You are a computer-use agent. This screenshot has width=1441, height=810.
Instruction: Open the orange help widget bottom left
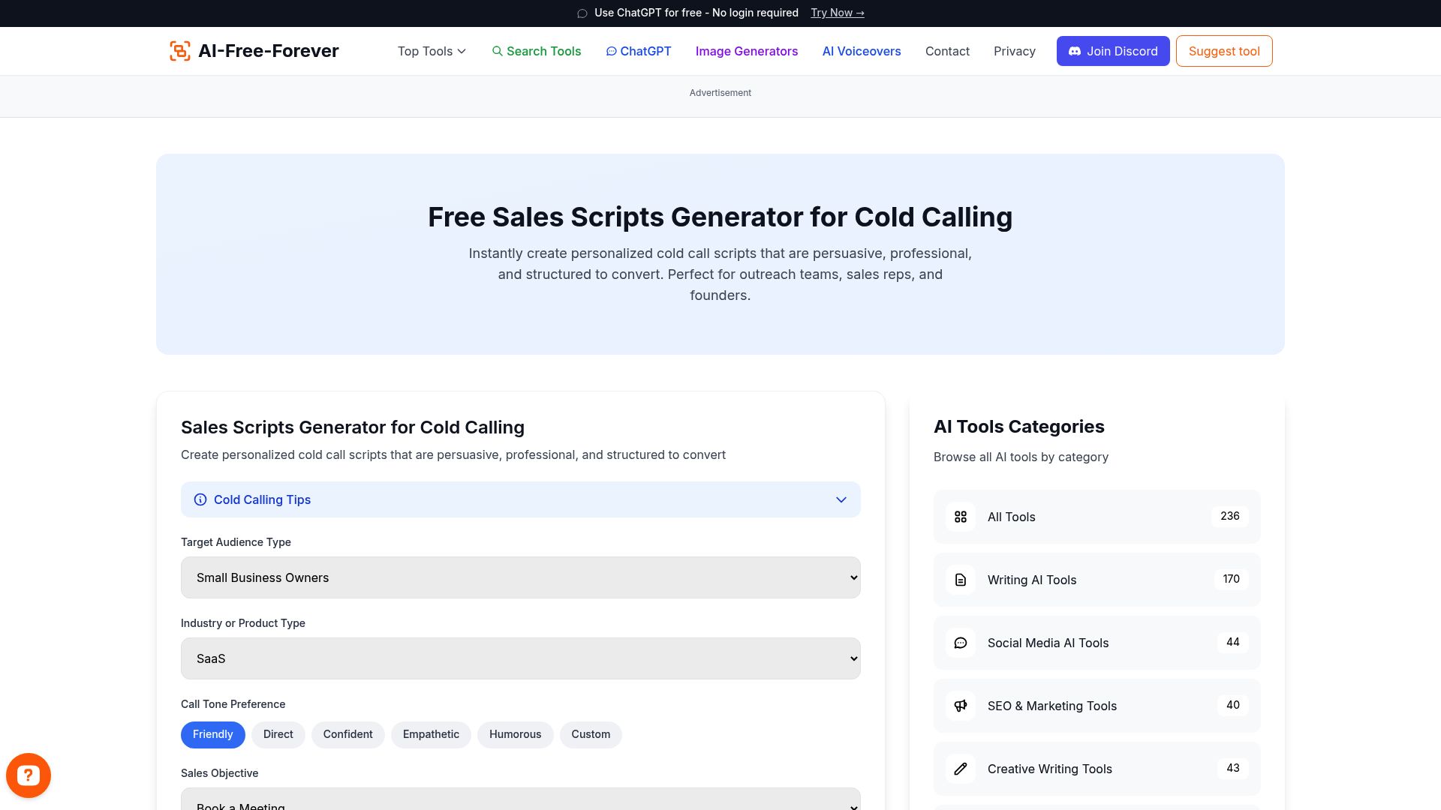pyautogui.click(x=29, y=775)
